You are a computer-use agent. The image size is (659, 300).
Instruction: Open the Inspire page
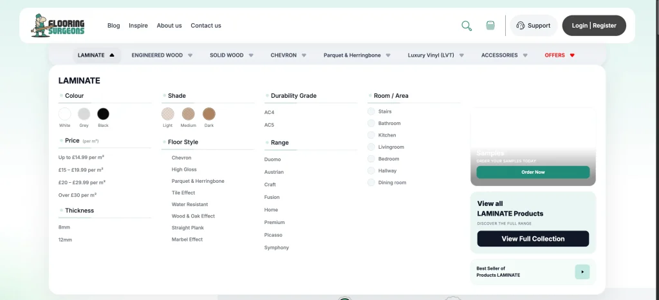[138, 26]
